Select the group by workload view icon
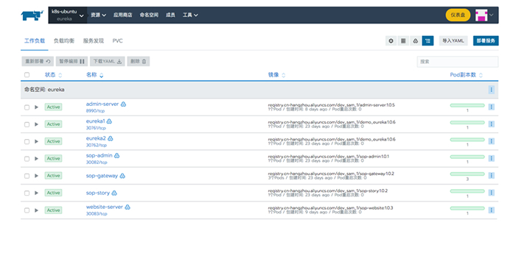The width and height of the screenshot is (516, 267). pyautogui.click(x=415, y=40)
